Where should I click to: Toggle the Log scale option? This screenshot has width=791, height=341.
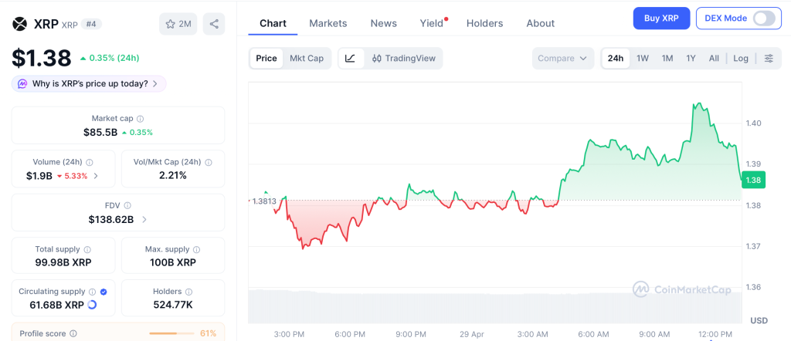(741, 59)
